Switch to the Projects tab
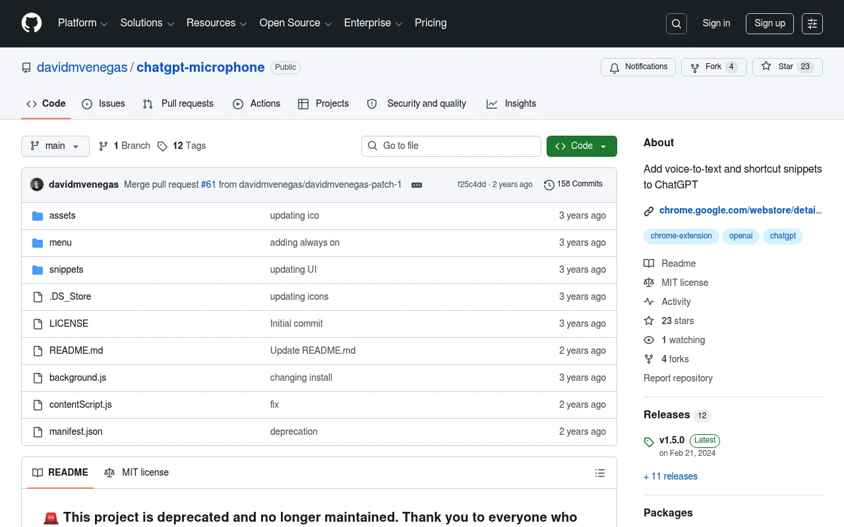The image size is (844, 527). pos(323,104)
